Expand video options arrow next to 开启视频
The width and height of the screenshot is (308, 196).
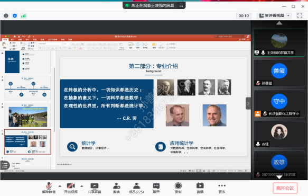pyautogui.click(x=82, y=186)
